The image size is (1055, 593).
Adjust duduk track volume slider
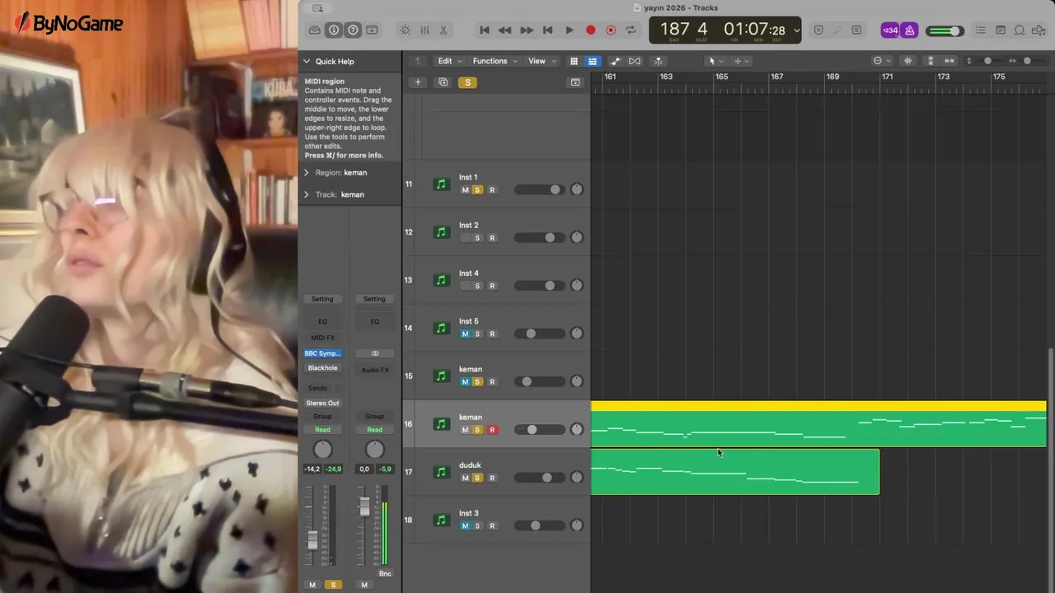pos(540,478)
